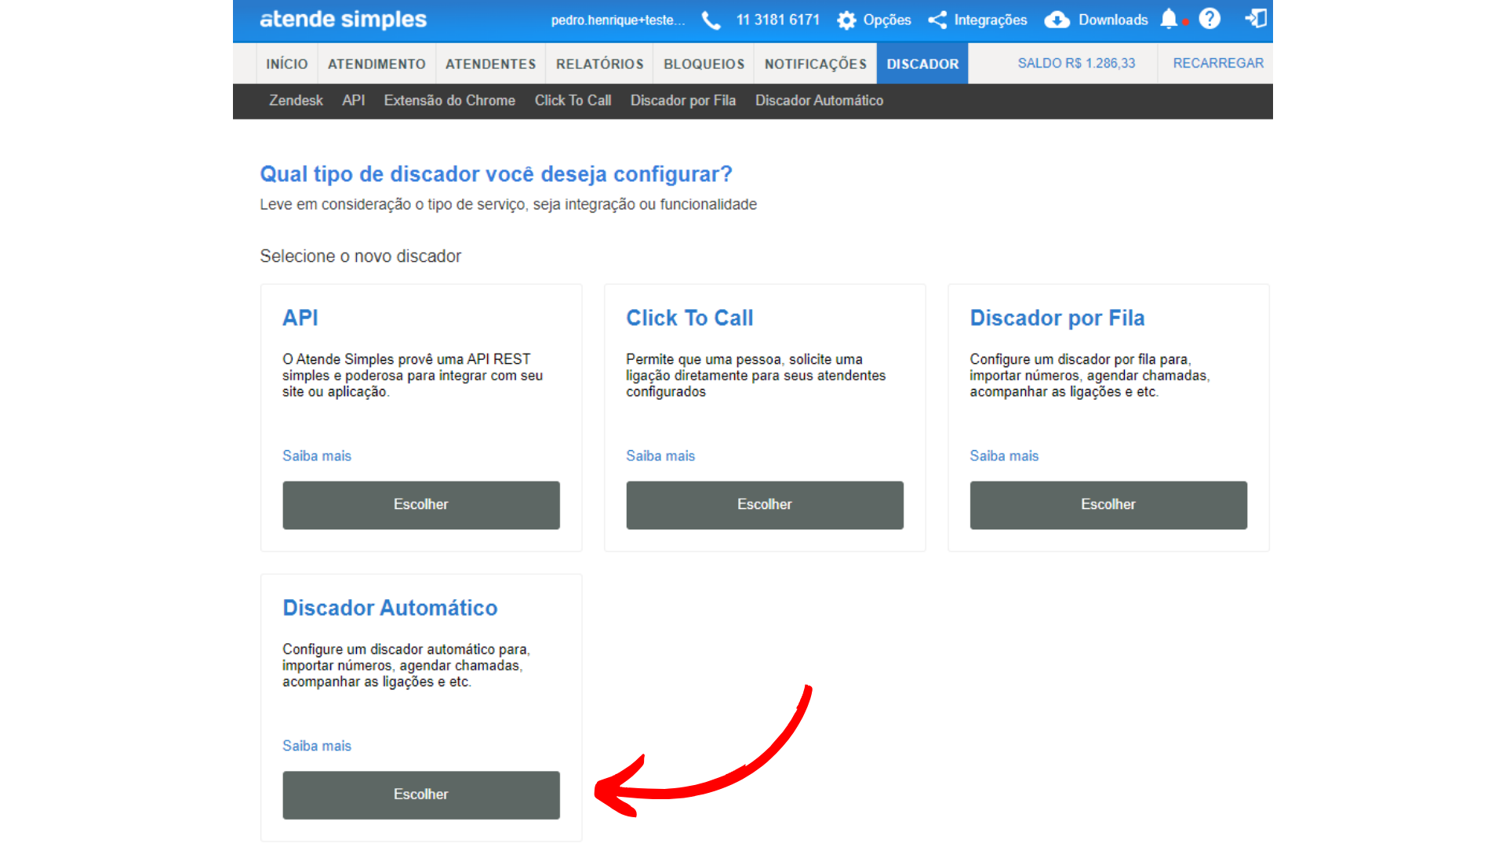The image size is (1506, 847).
Task: Click Escolher in the API card
Action: coord(421,504)
